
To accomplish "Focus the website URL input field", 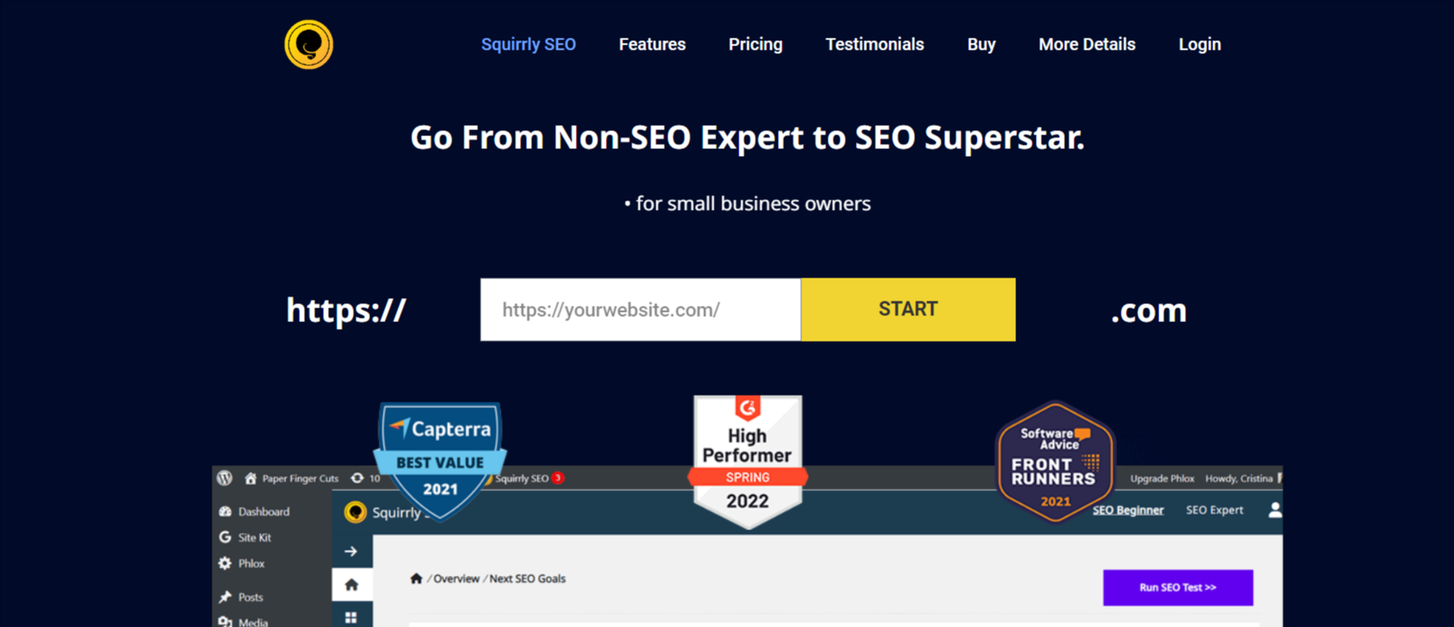I will tap(640, 309).
